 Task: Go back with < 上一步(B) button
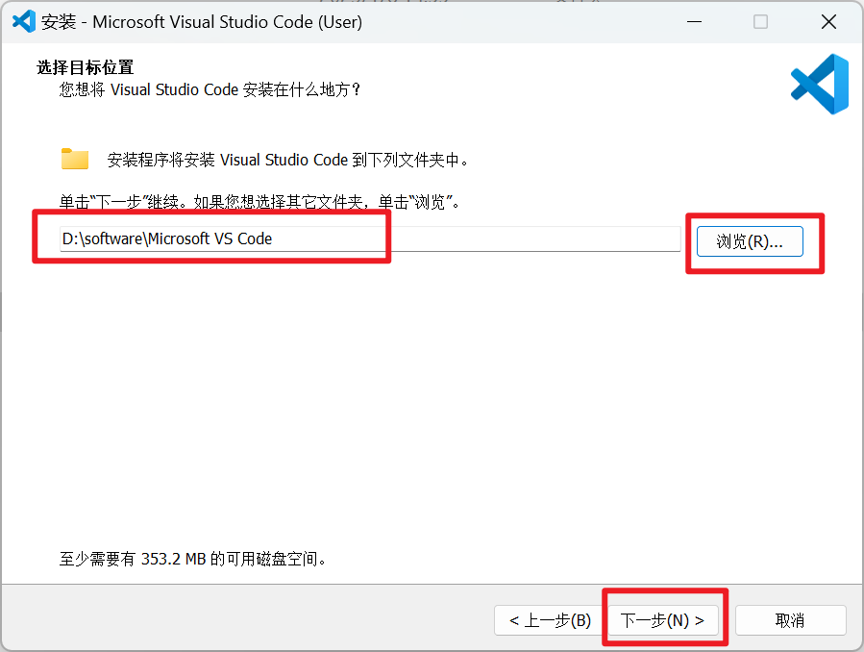[x=550, y=620]
